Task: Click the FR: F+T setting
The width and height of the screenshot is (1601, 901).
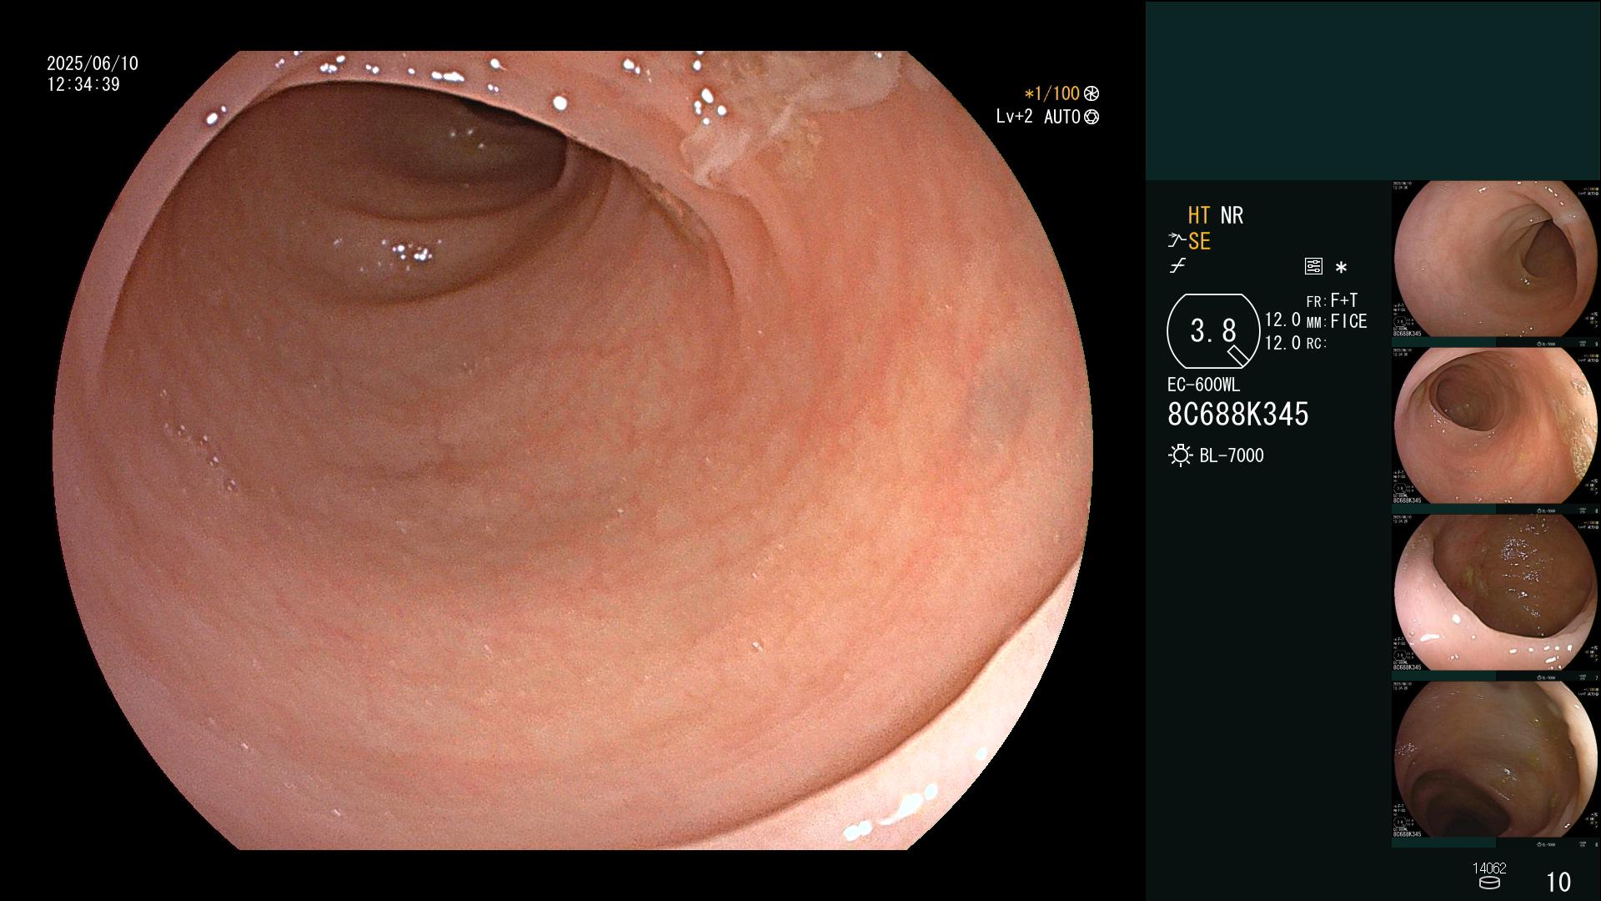Action: [x=1332, y=300]
